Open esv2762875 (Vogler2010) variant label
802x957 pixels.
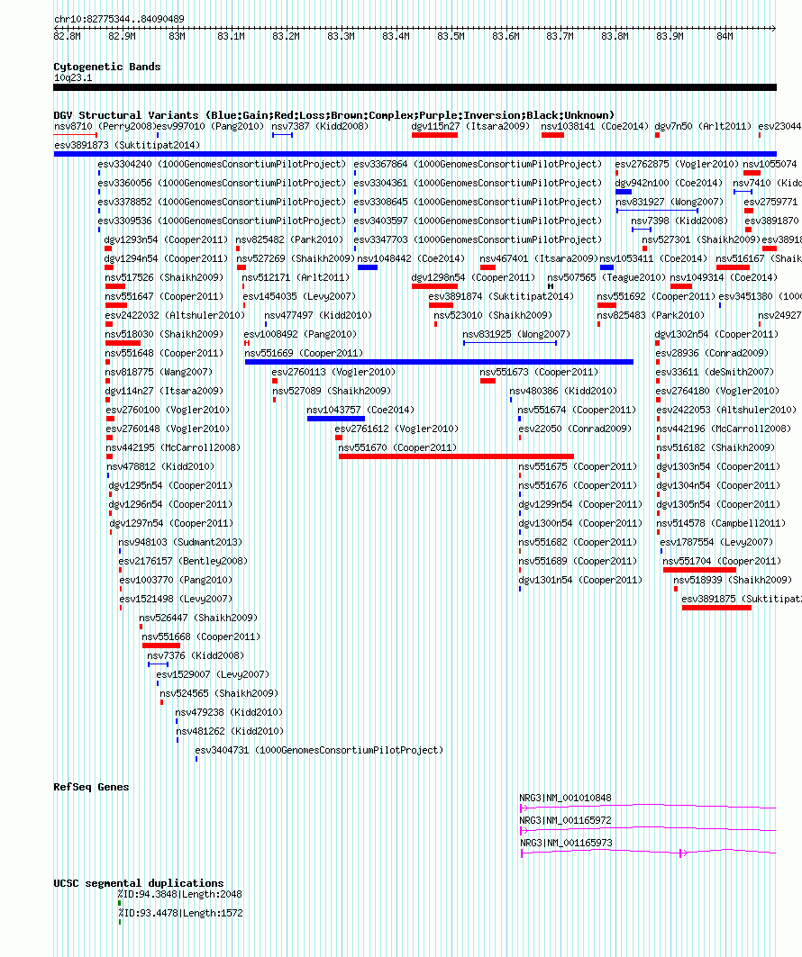[677, 164]
